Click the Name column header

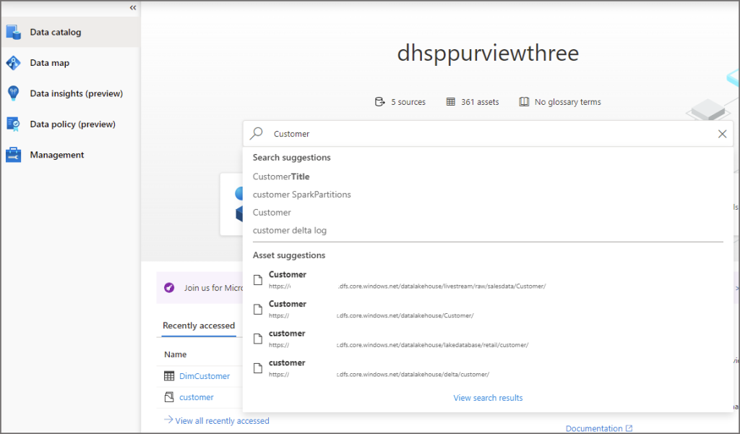[175, 354]
